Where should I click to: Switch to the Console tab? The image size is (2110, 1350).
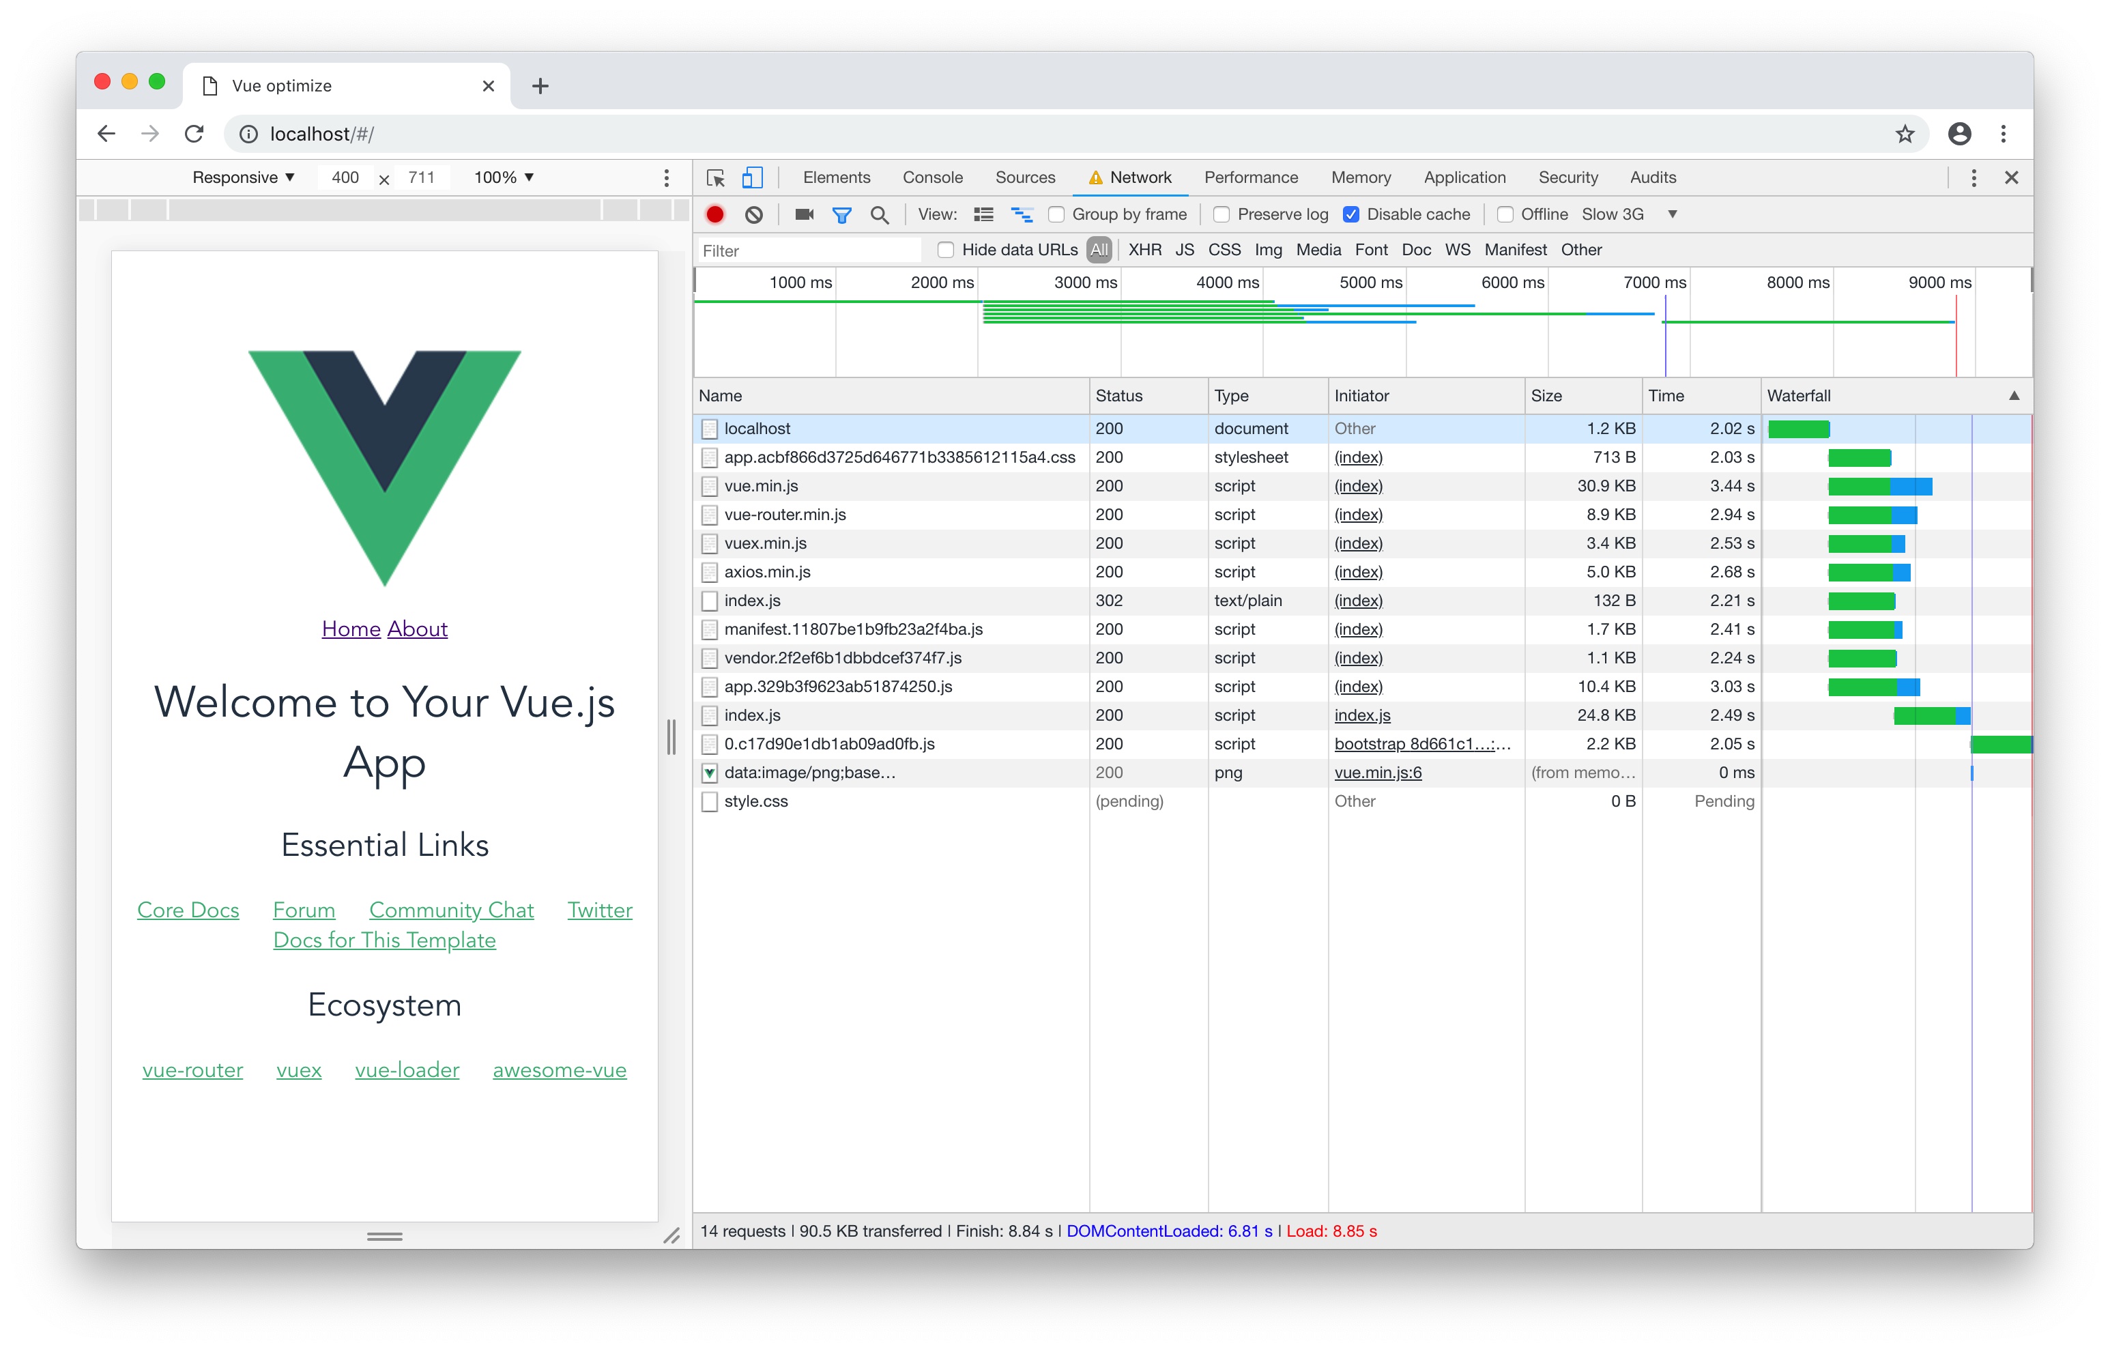tap(932, 178)
